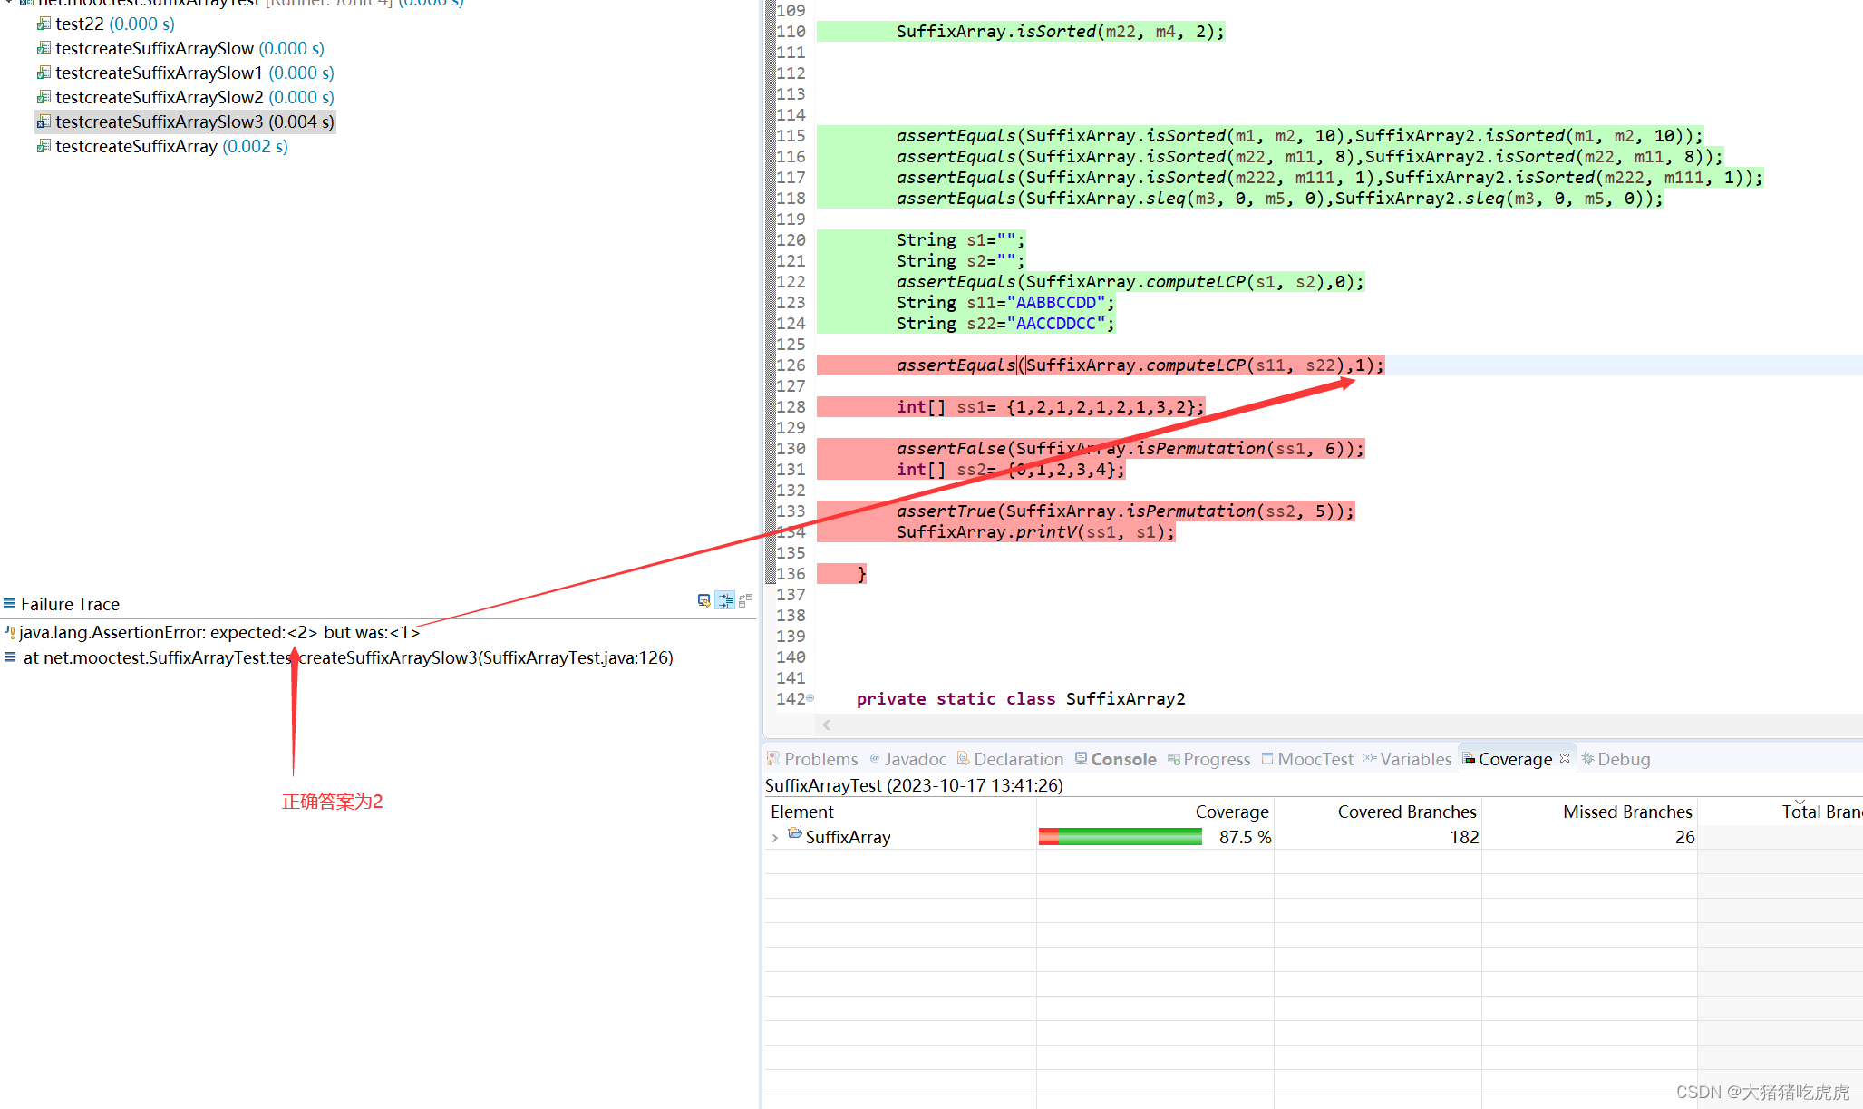This screenshot has width=1863, height=1109.
Task: Click line number 128 in the gutter
Action: [x=791, y=406]
